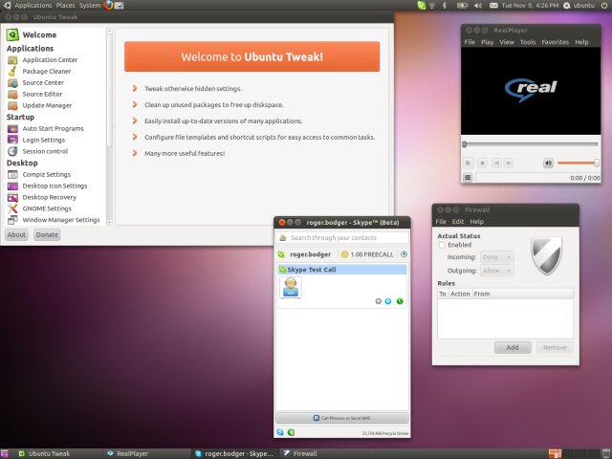
Task: Open the Firewall Help menu
Action: 476,221
